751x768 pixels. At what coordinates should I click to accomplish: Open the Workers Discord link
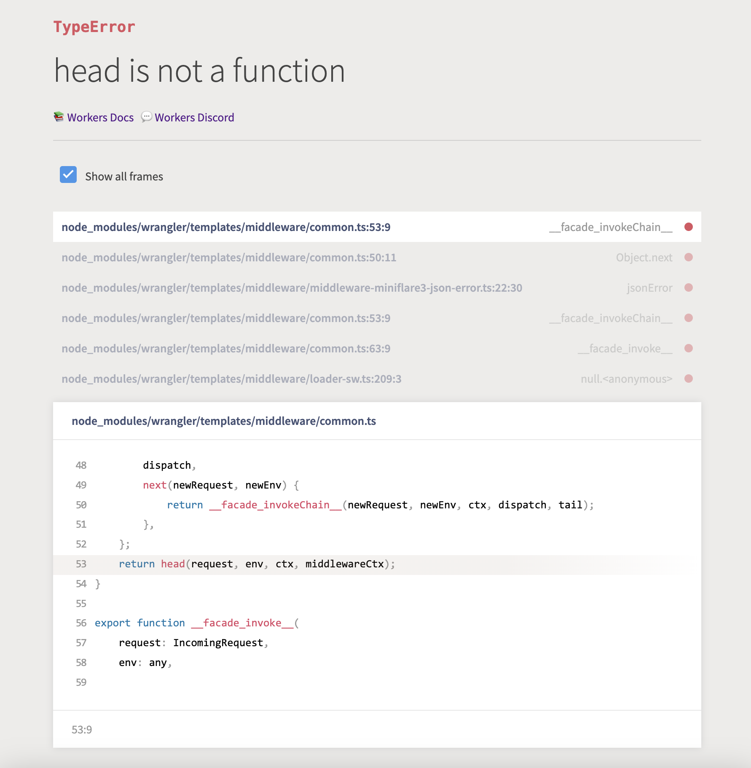(x=194, y=117)
